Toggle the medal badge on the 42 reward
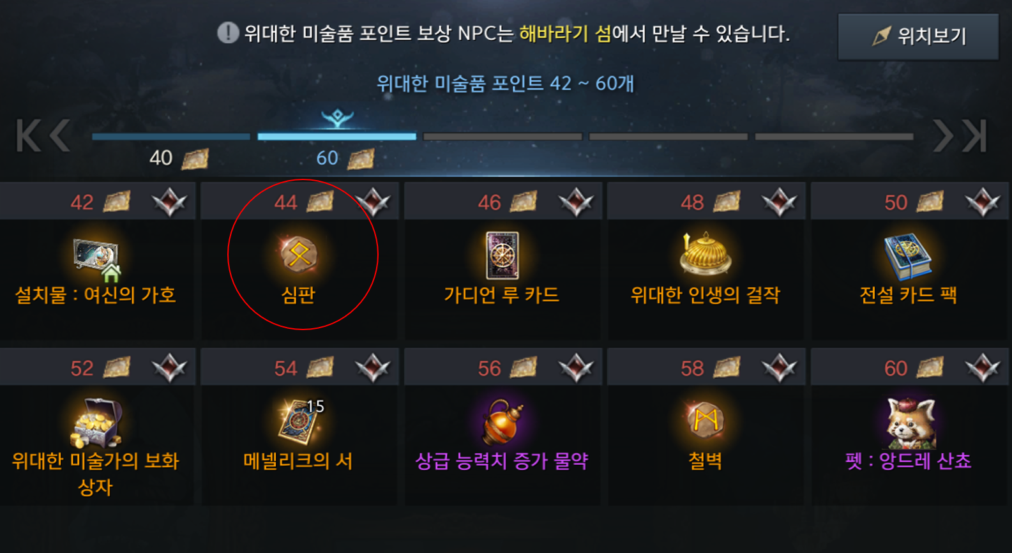This screenshot has width=1012, height=553. click(x=169, y=202)
